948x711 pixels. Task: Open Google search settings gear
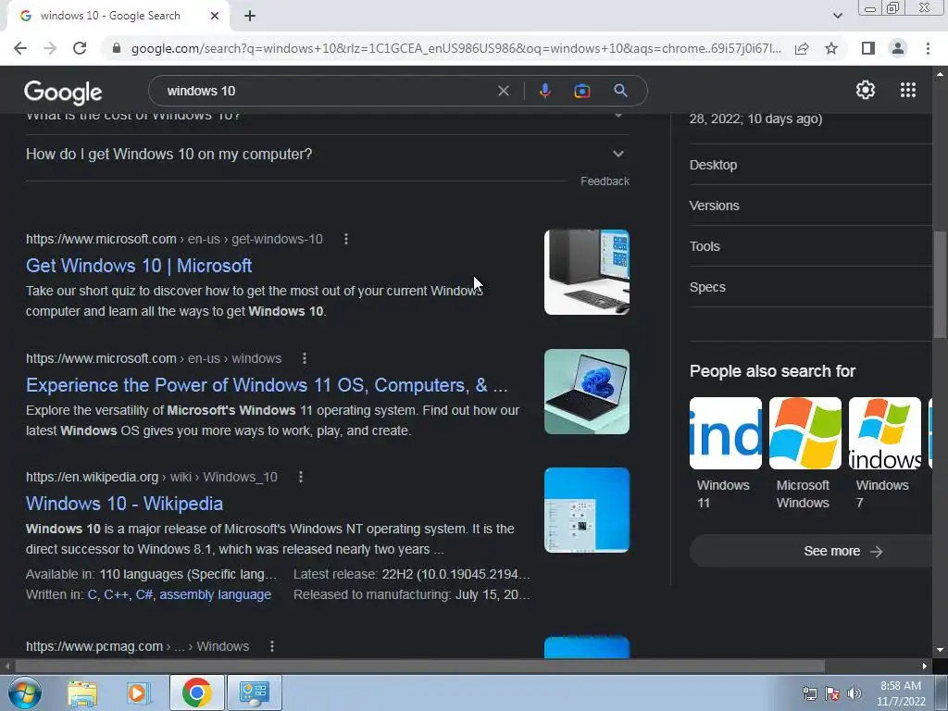coord(866,90)
